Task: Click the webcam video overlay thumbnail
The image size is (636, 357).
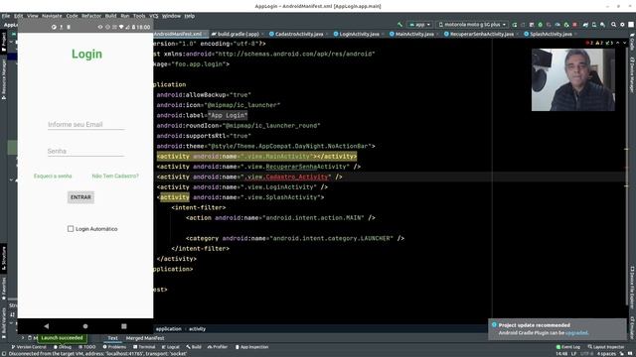Action: point(573,79)
